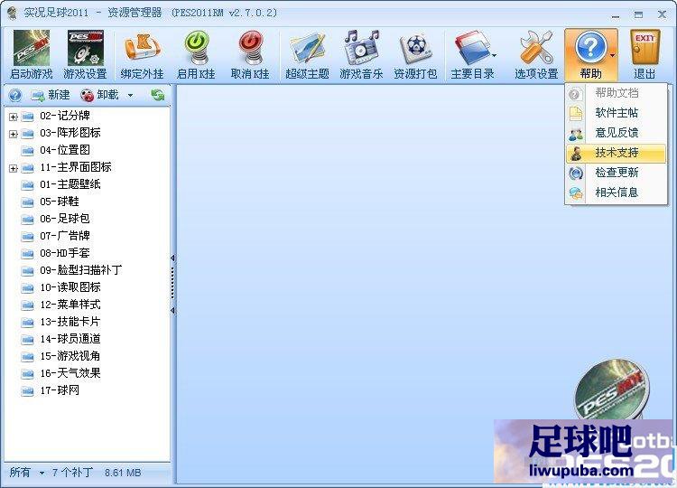Select the 11-主界面图标 folder
The height and width of the screenshot is (488, 677).
(x=76, y=167)
